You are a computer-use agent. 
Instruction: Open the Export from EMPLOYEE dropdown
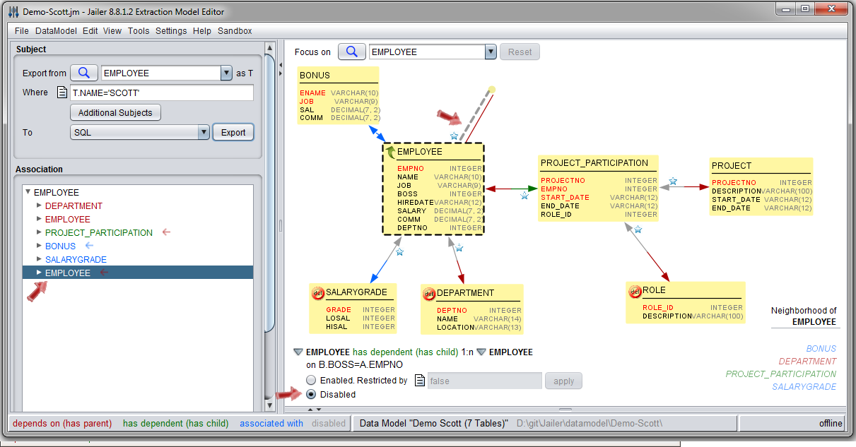226,73
